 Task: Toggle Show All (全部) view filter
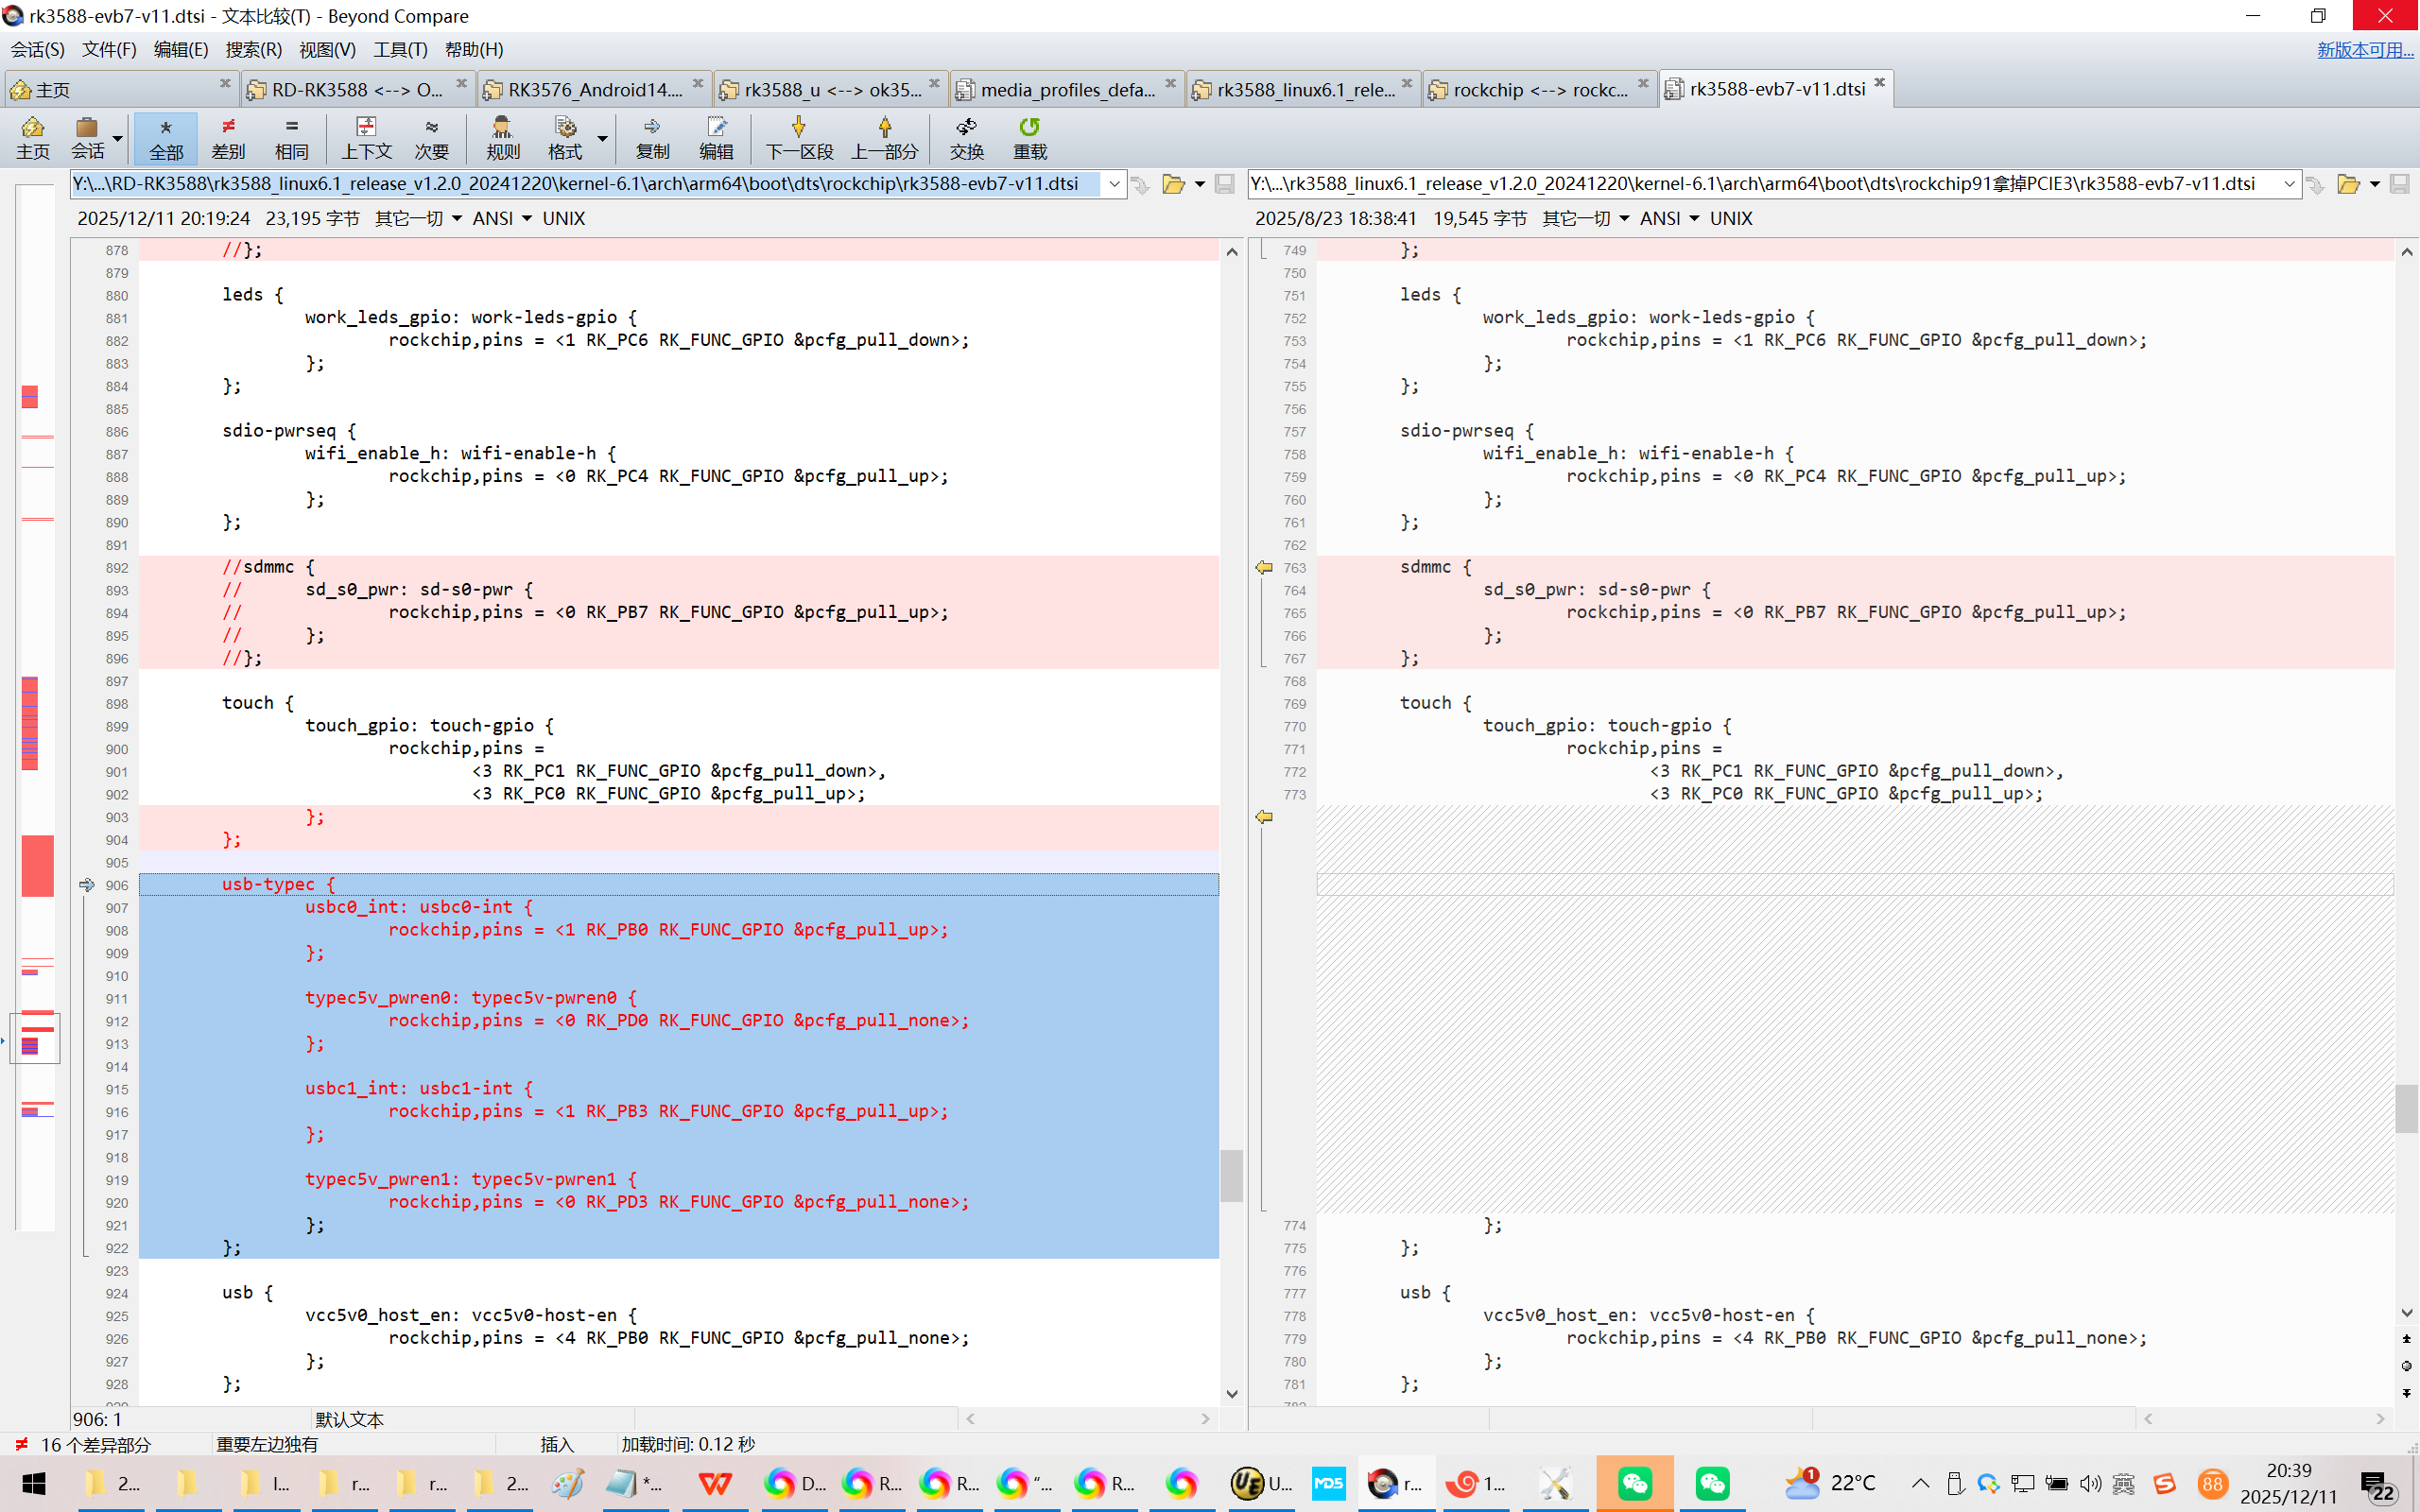tap(165, 137)
